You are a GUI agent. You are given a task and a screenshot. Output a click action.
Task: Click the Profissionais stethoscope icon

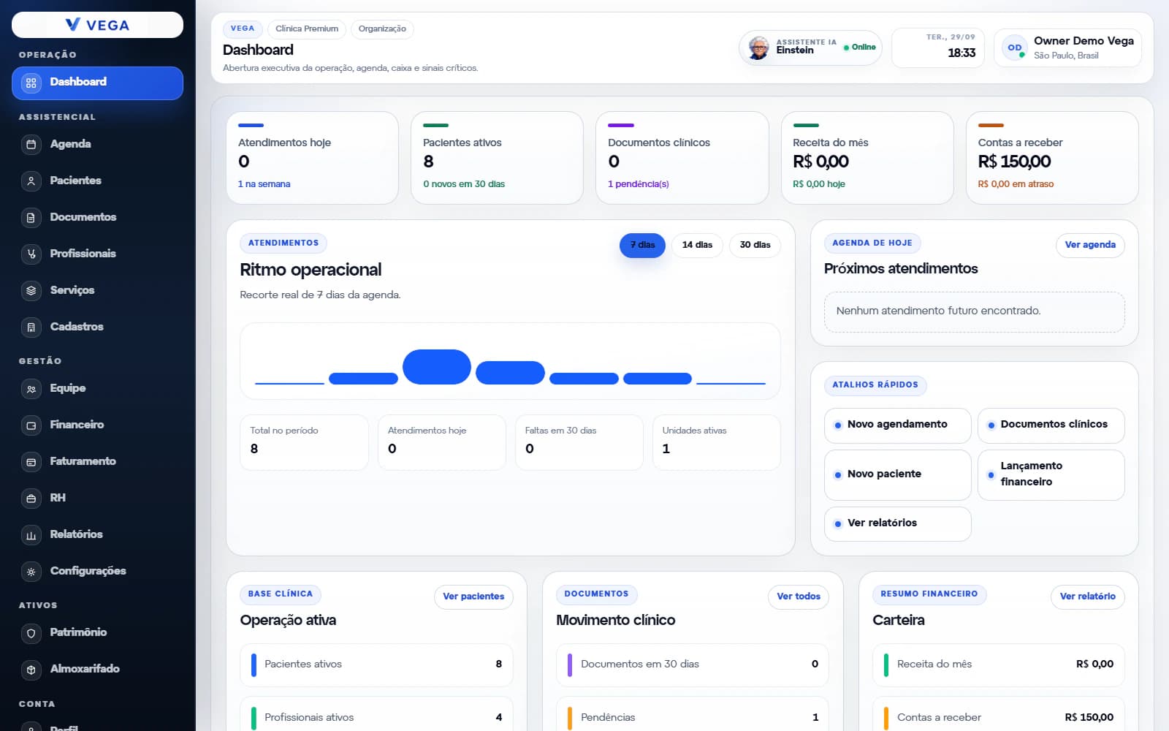[x=31, y=254]
